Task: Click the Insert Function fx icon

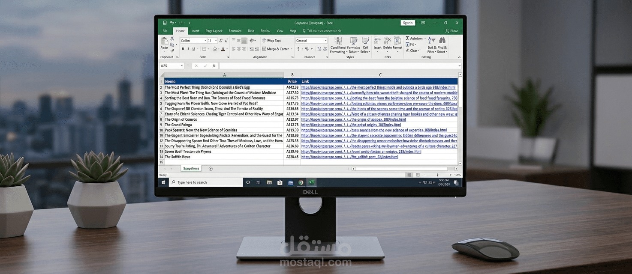Action: pos(214,66)
